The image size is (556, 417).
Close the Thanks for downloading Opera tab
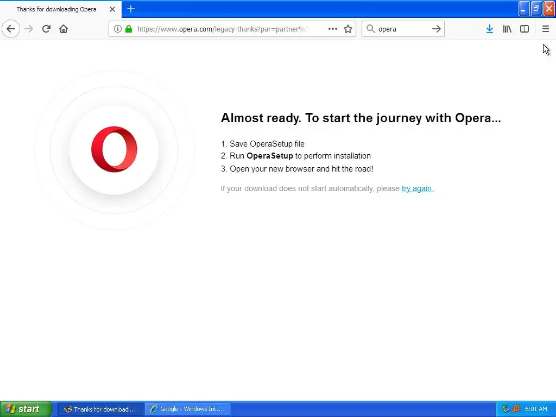coord(112,9)
